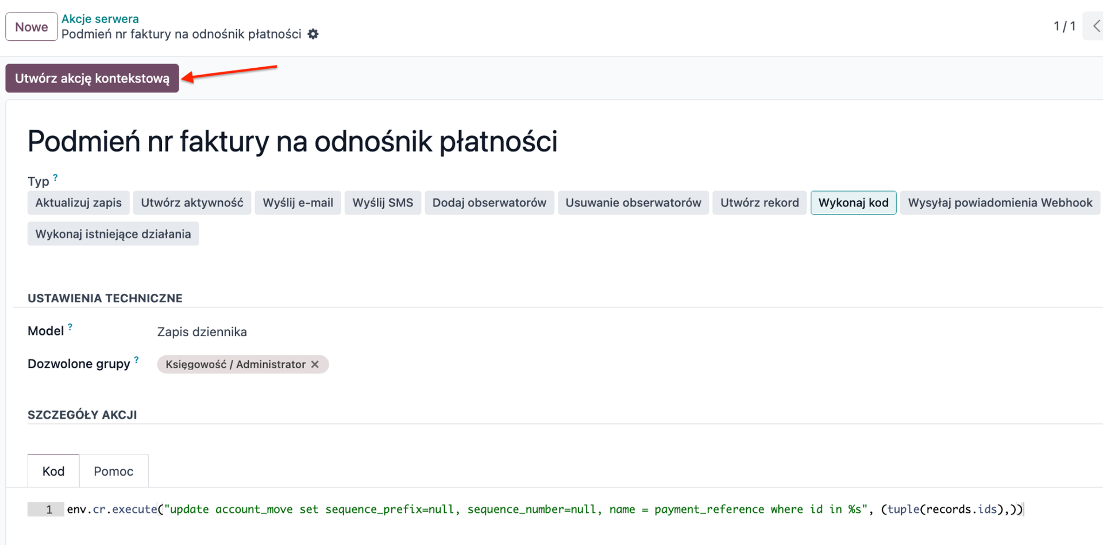Select Aktualizuj zapis action type
1103x545 pixels.
(x=79, y=203)
